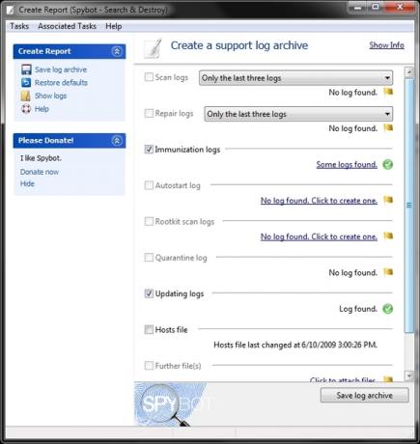Open the Associated Tasks menu
This screenshot has height=444, width=420.
(x=67, y=26)
